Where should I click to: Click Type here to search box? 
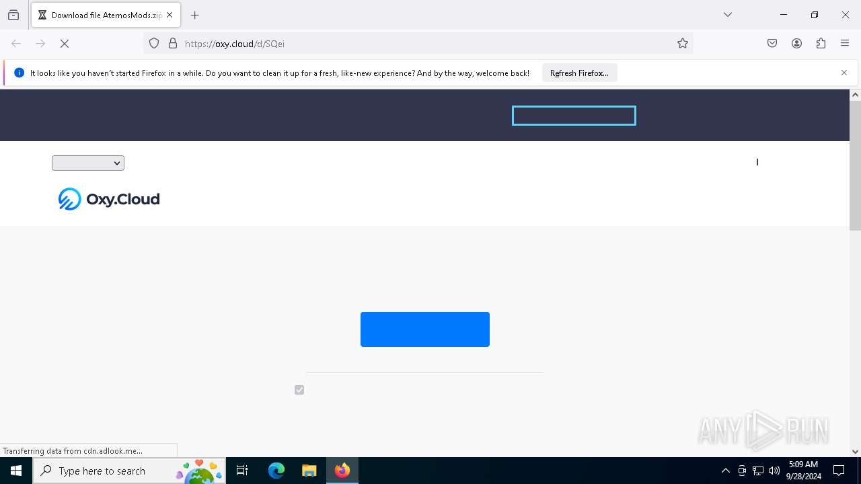pyautogui.click(x=129, y=471)
